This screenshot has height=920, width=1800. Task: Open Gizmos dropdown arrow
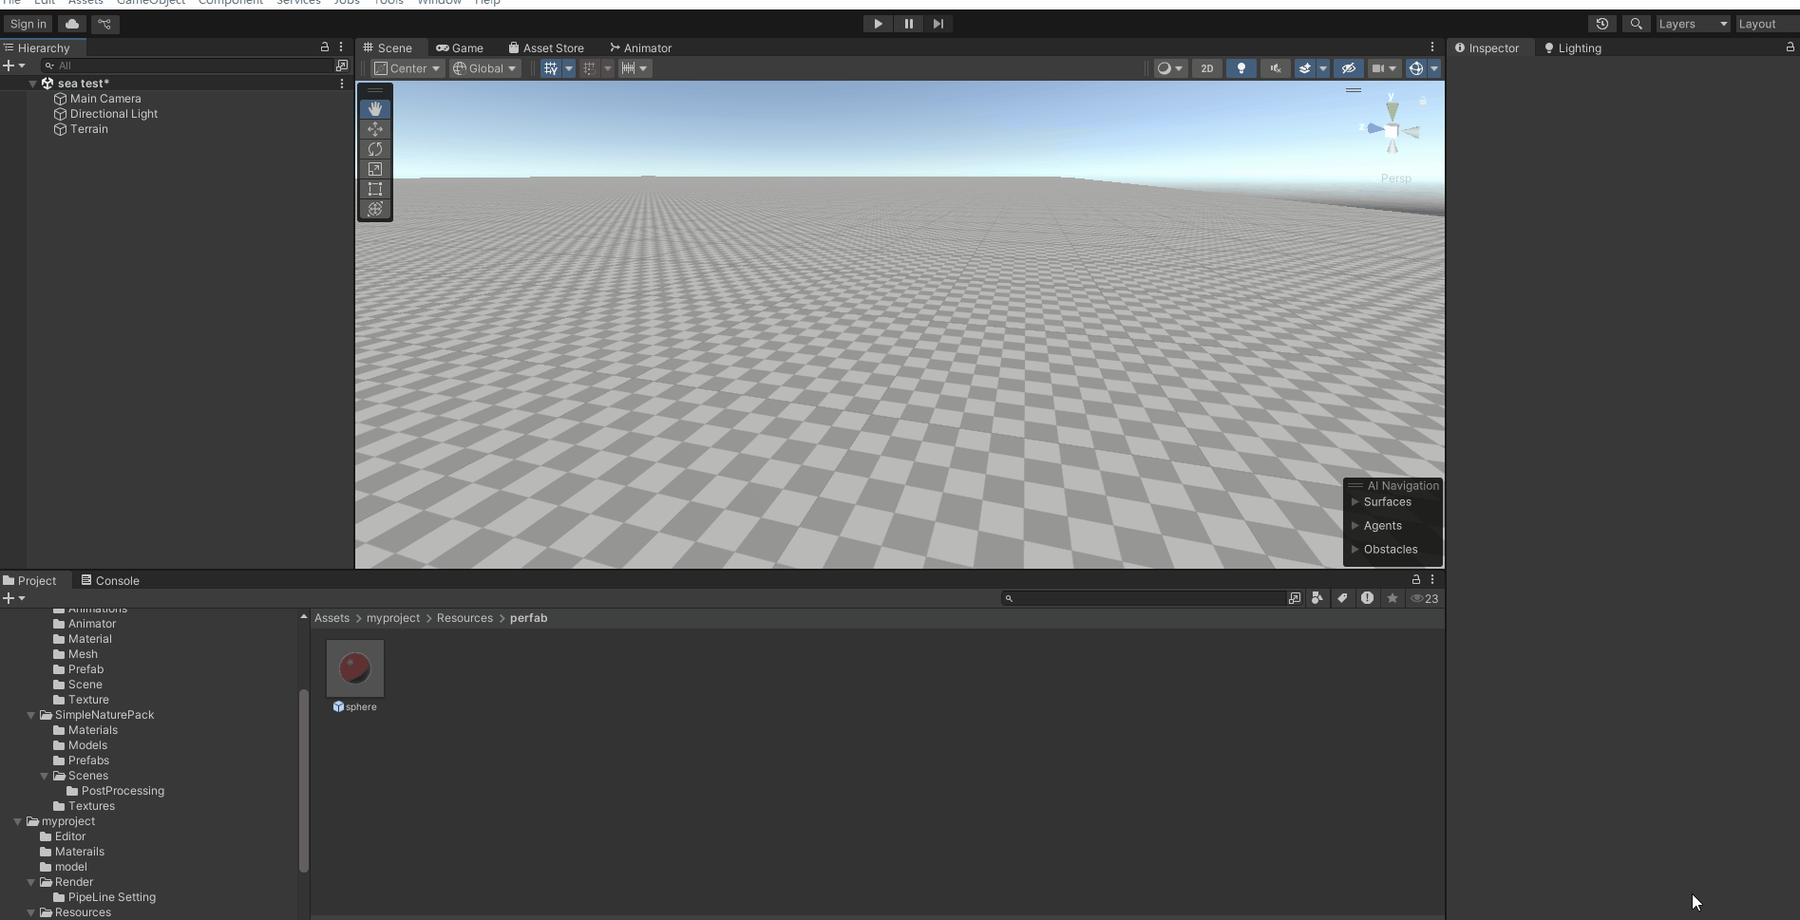[1434, 68]
